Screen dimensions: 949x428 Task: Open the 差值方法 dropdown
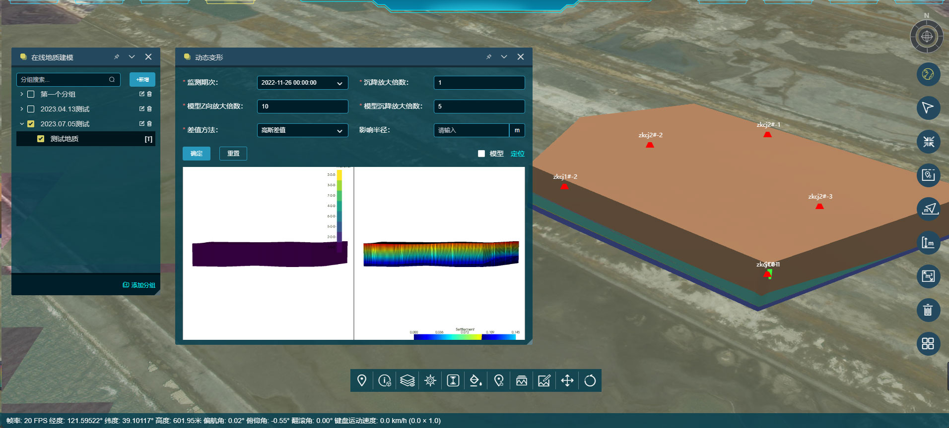click(302, 130)
